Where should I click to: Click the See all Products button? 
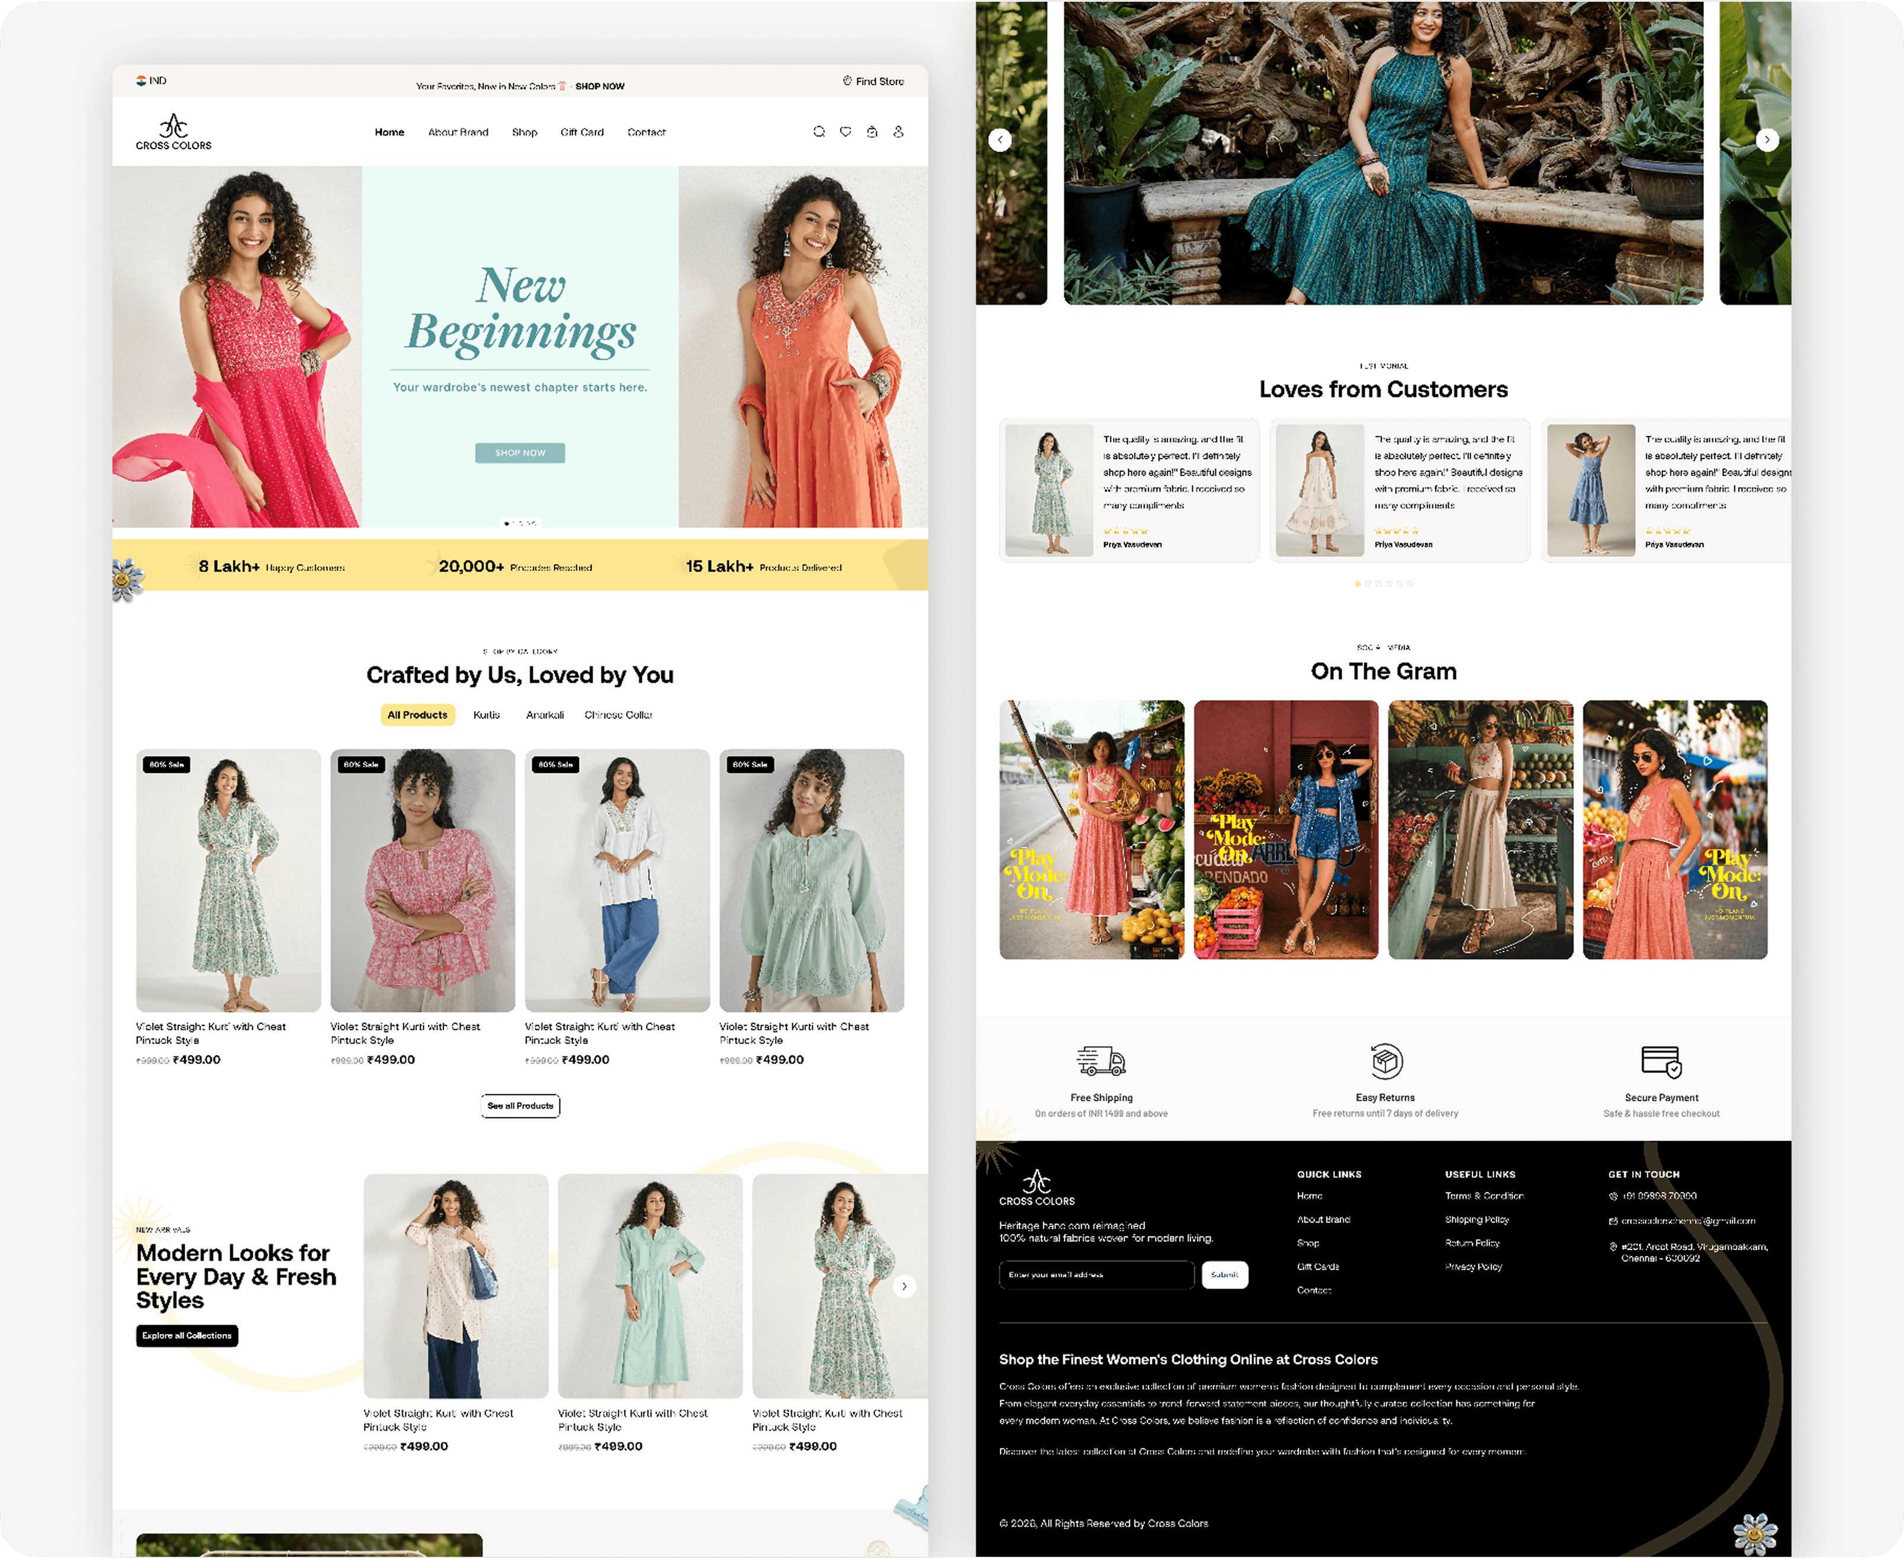[x=520, y=1106]
